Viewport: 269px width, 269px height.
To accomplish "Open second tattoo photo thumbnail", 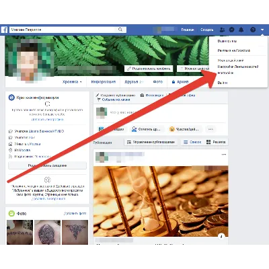I will [x=47, y=232].
